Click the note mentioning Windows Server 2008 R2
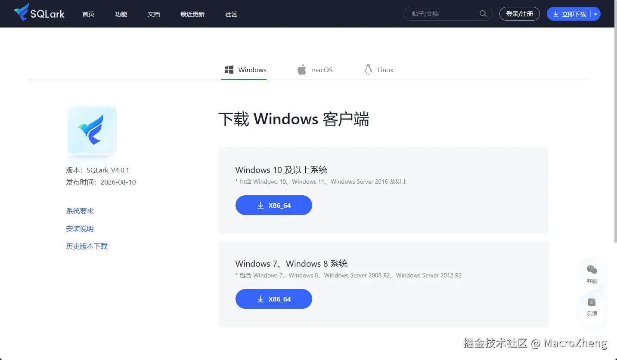The width and height of the screenshot is (617, 360). (x=349, y=275)
